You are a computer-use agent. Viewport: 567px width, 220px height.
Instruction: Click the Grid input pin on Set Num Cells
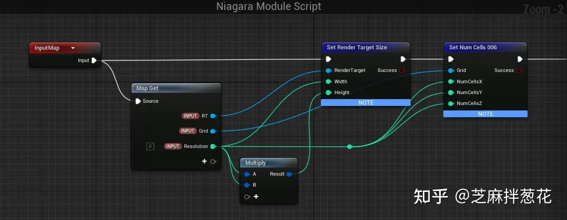(x=451, y=71)
